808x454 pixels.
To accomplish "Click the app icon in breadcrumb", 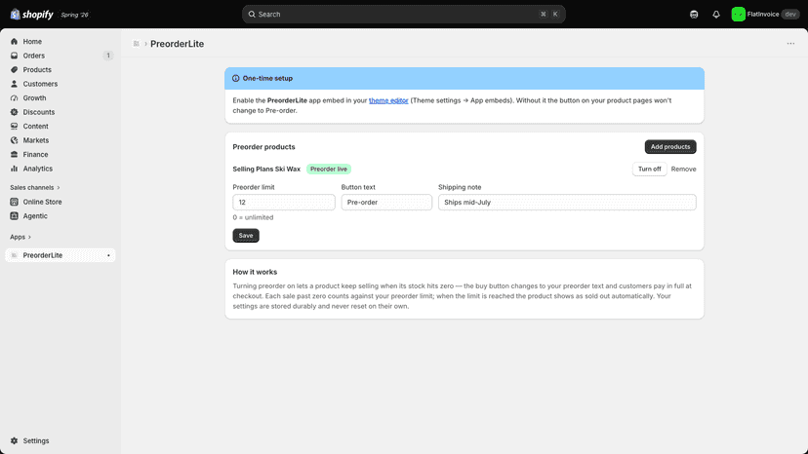I will click(x=136, y=44).
